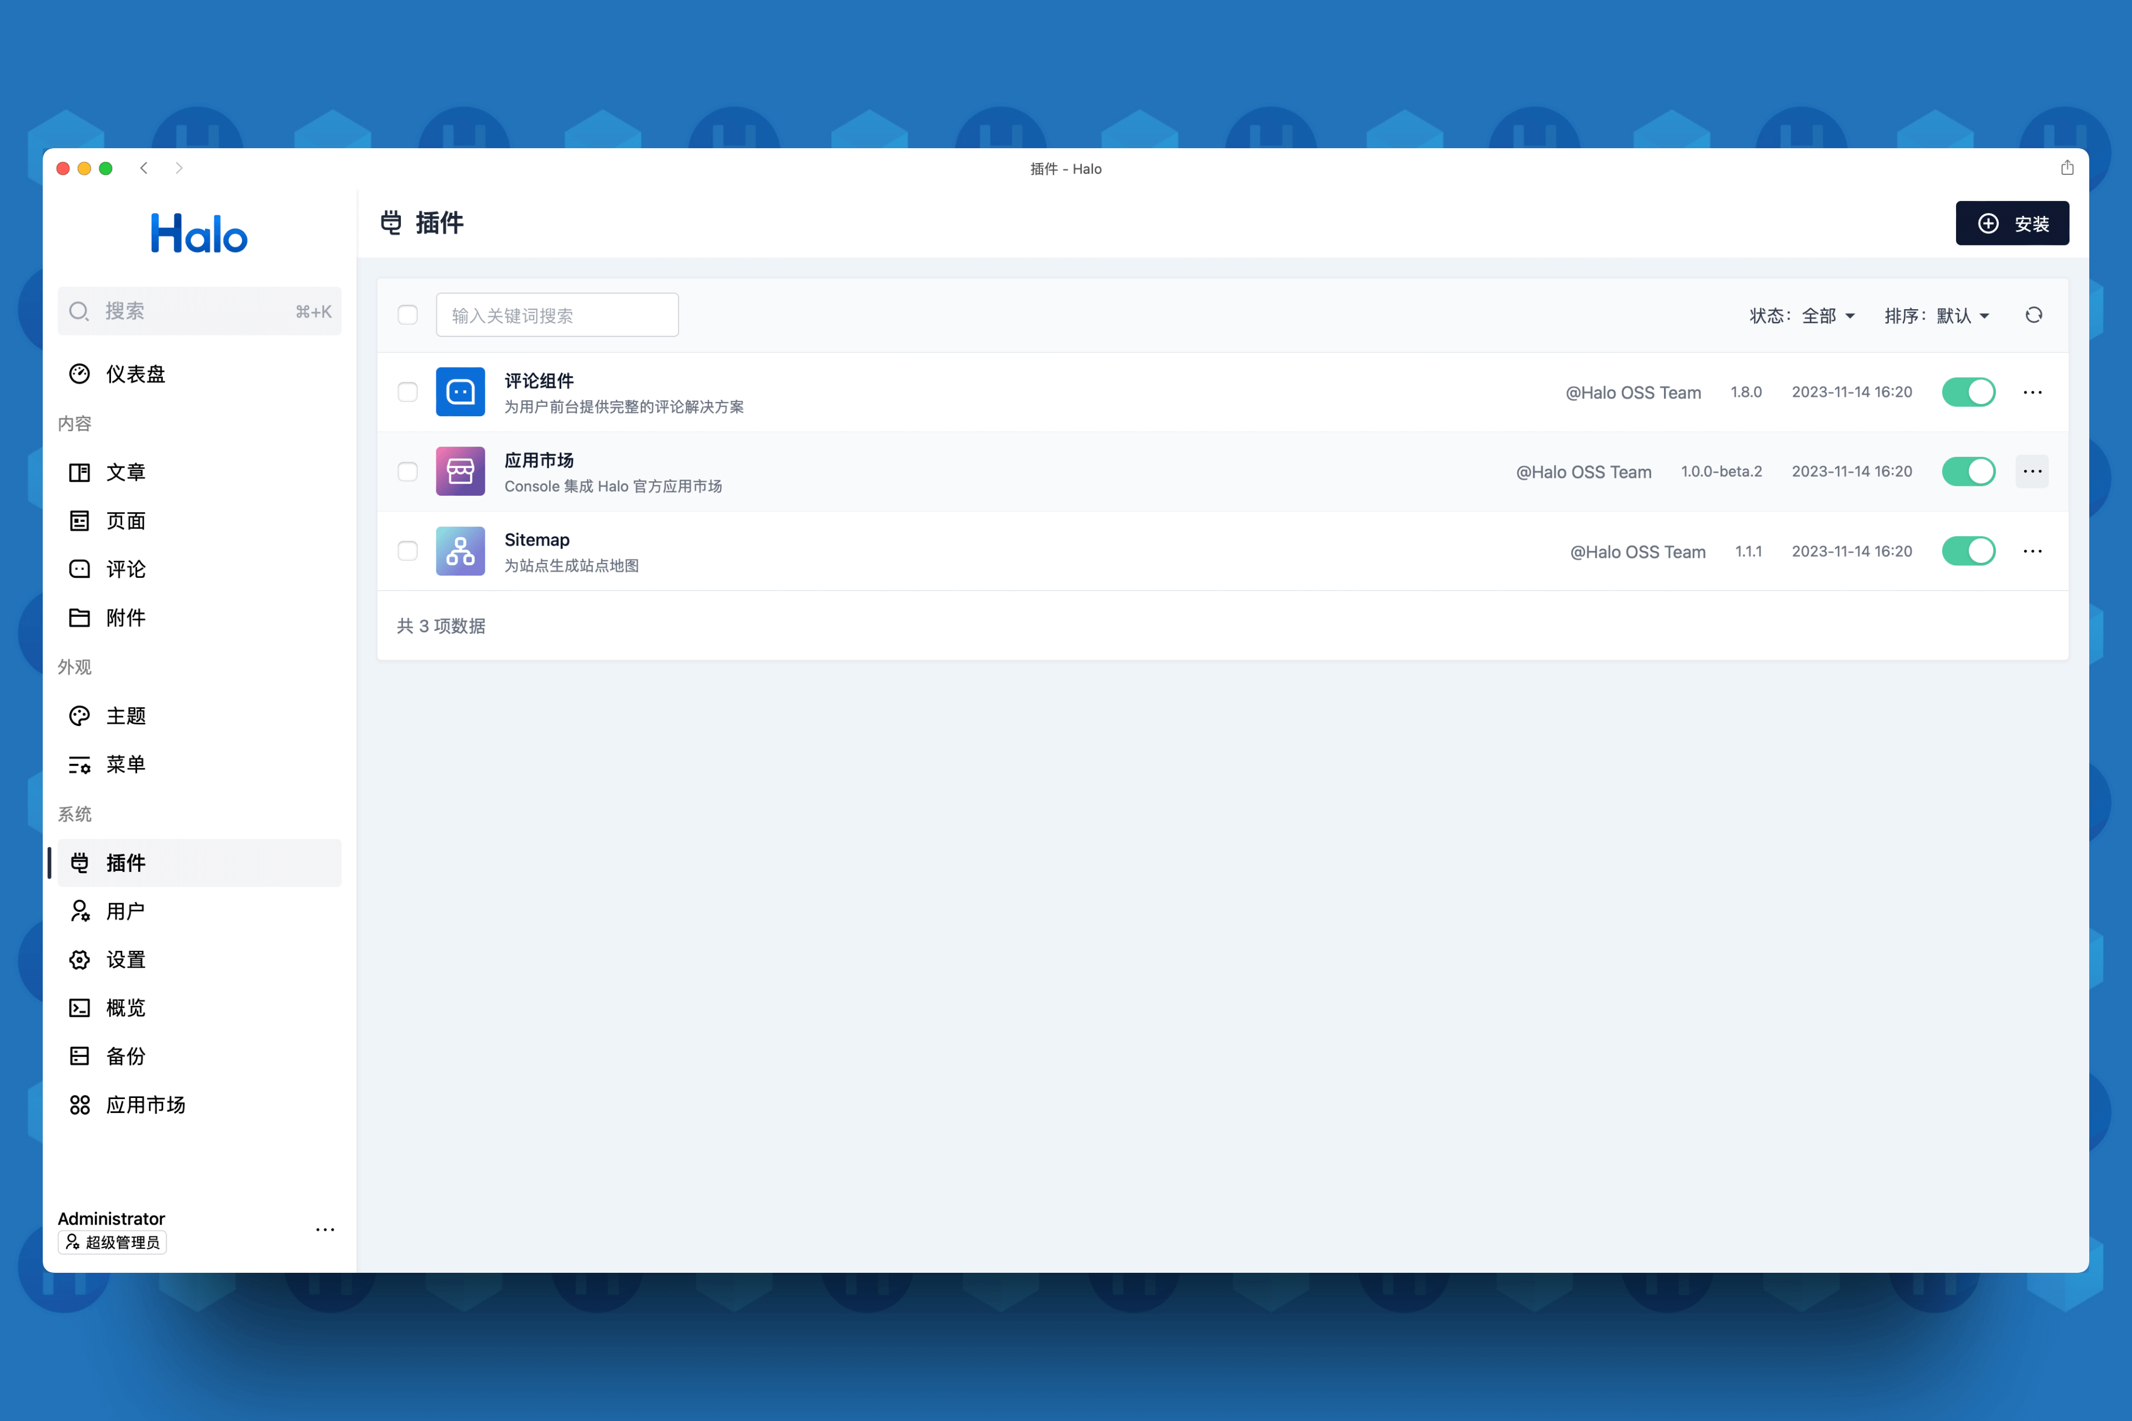Navigate to 评论 menu item
The image size is (2132, 1421).
199,569
